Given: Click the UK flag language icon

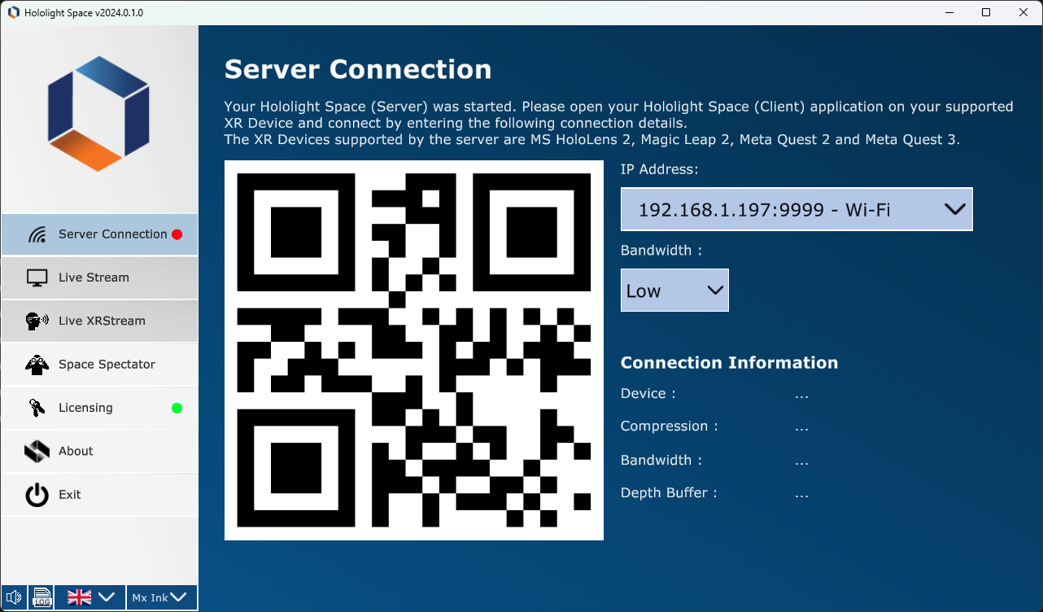Looking at the screenshot, I should pyautogui.click(x=79, y=597).
